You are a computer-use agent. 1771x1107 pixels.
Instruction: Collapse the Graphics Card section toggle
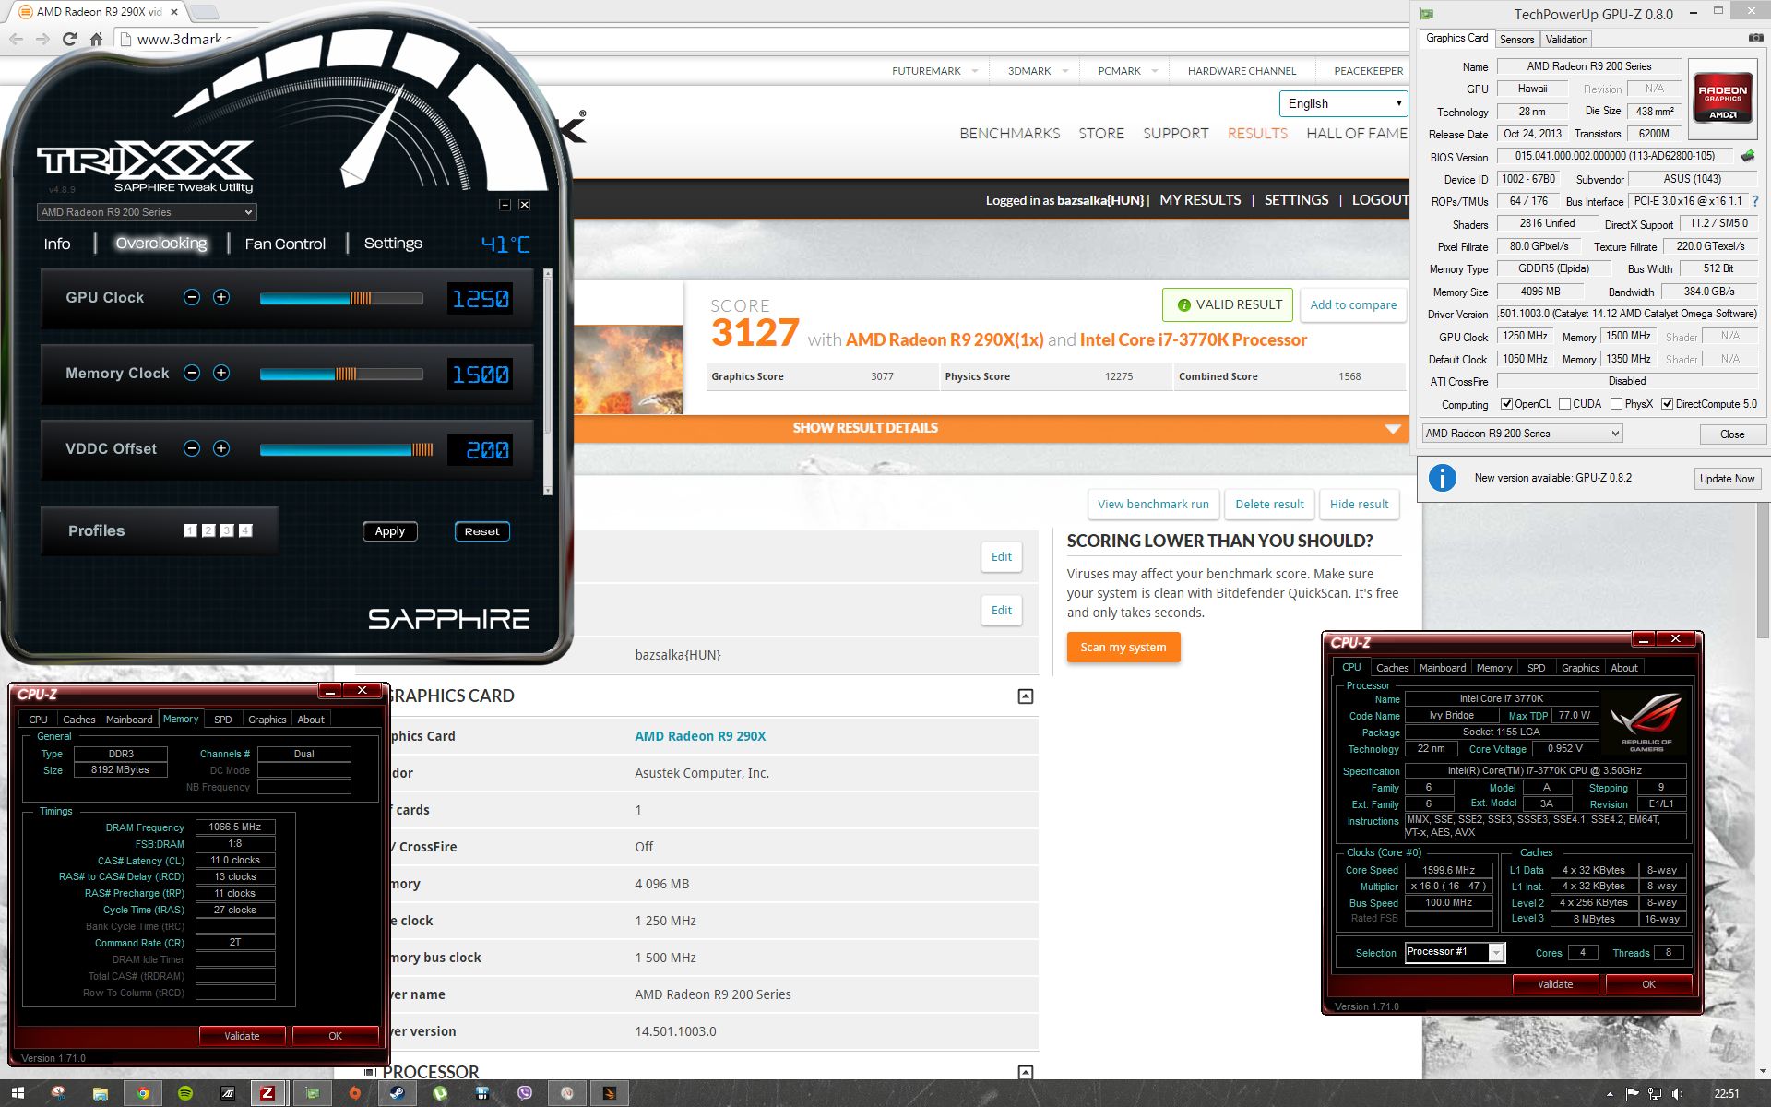tap(1025, 696)
